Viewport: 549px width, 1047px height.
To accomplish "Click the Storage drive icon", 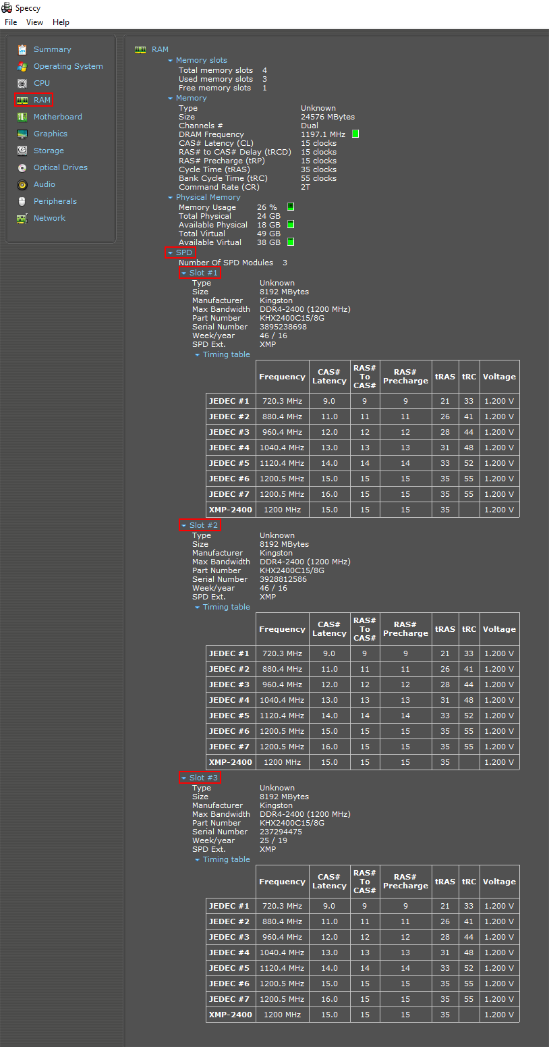I will pos(22,151).
